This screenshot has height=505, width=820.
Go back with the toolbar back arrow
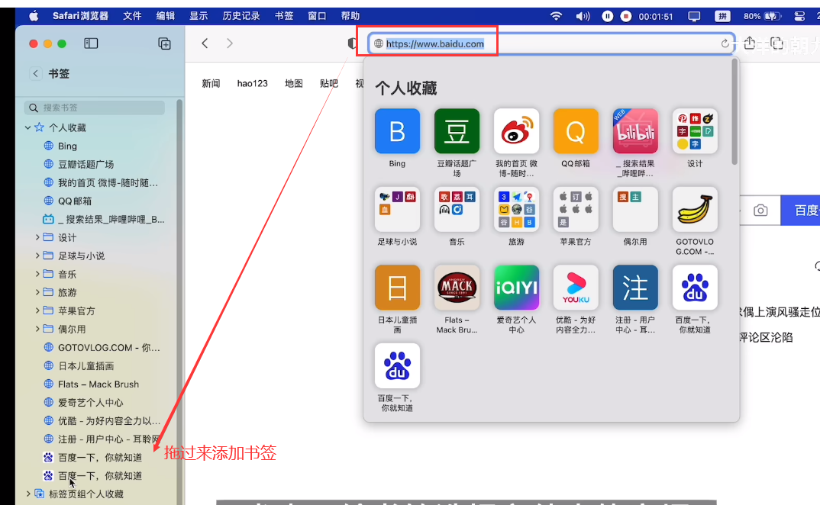[205, 43]
